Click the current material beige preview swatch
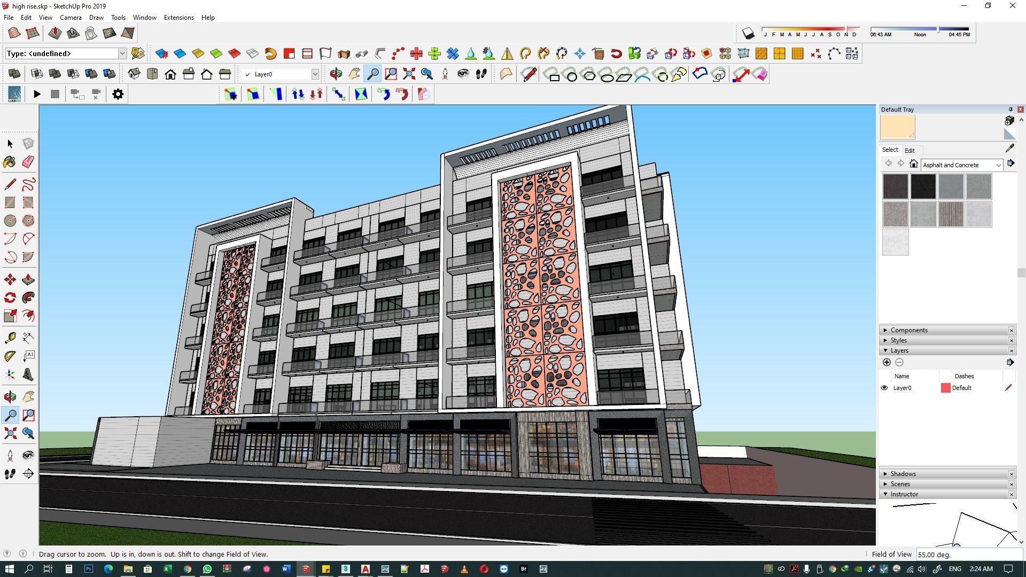Screen dimensions: 1026x577 897,127
